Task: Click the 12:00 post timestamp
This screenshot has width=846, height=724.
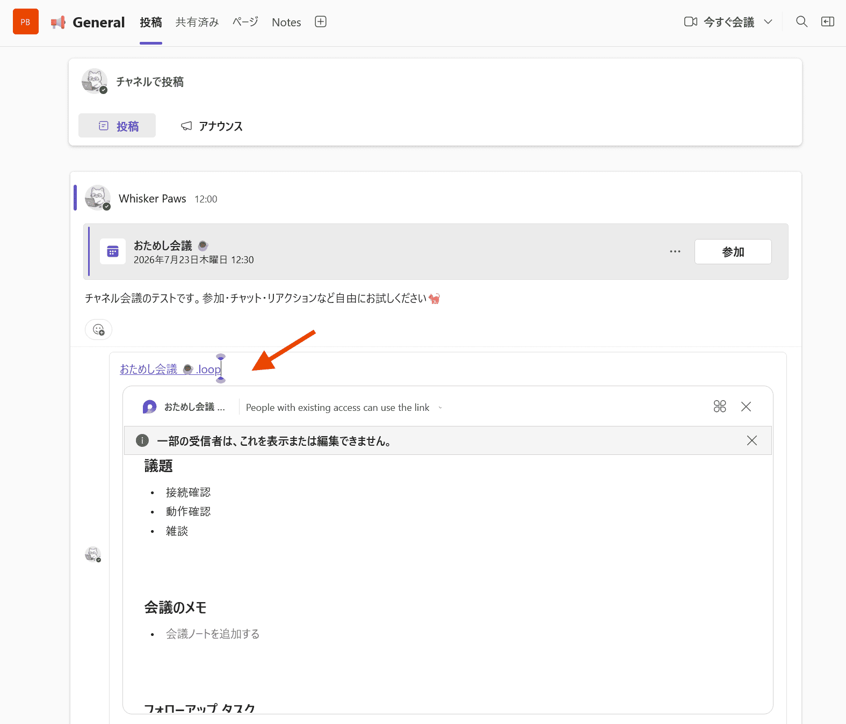Action: click(206, 199)
